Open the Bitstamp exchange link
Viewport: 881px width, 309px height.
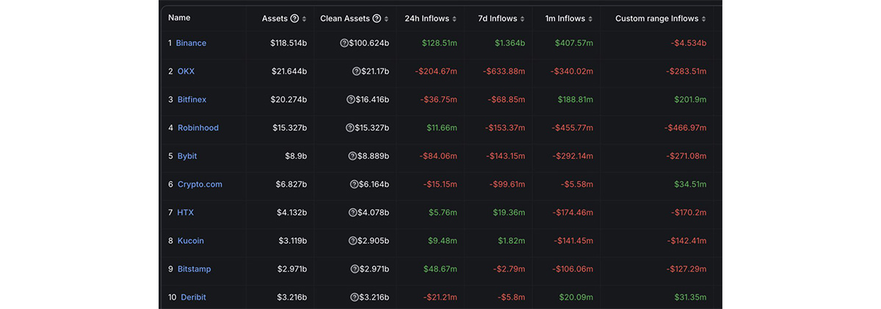[194, 269]
